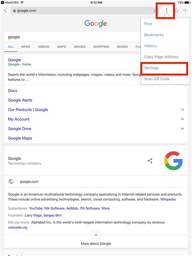The width and height of the screenshot is (192, 256).
Task: Switch to the IMAGES search tab
Action: point(79,47)
